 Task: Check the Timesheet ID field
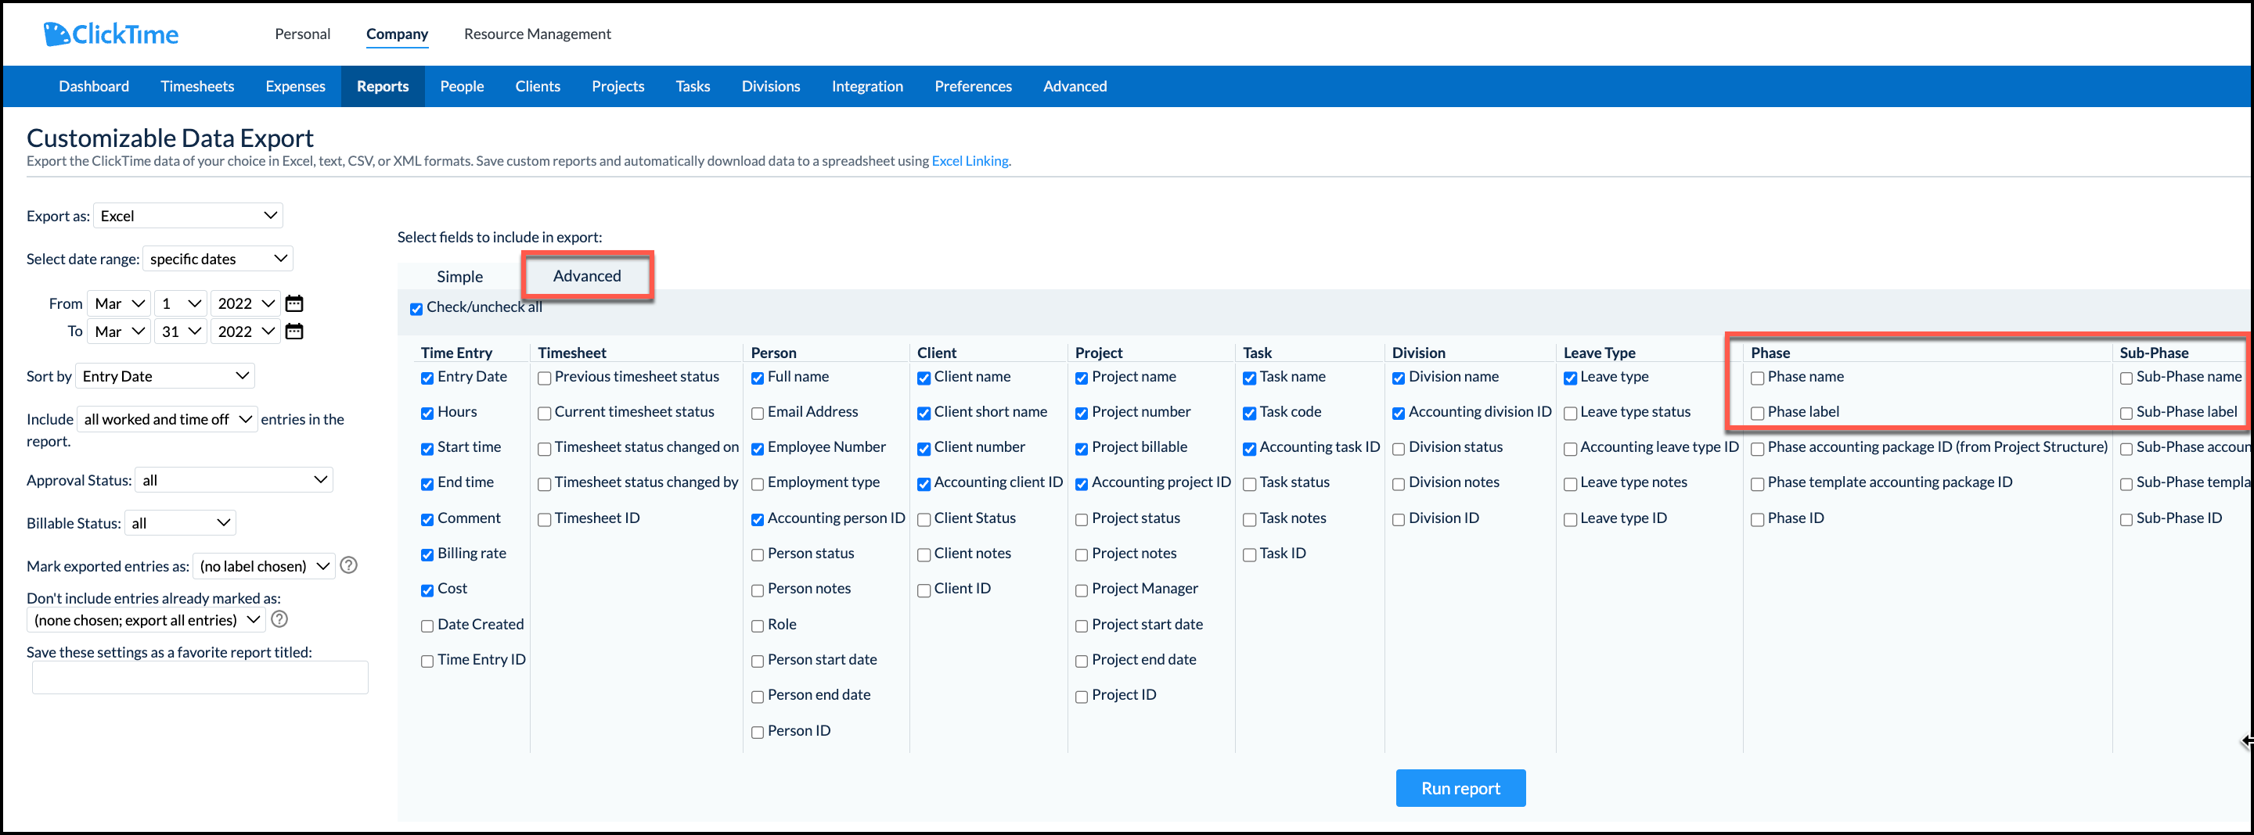click(x=544, y=520)
